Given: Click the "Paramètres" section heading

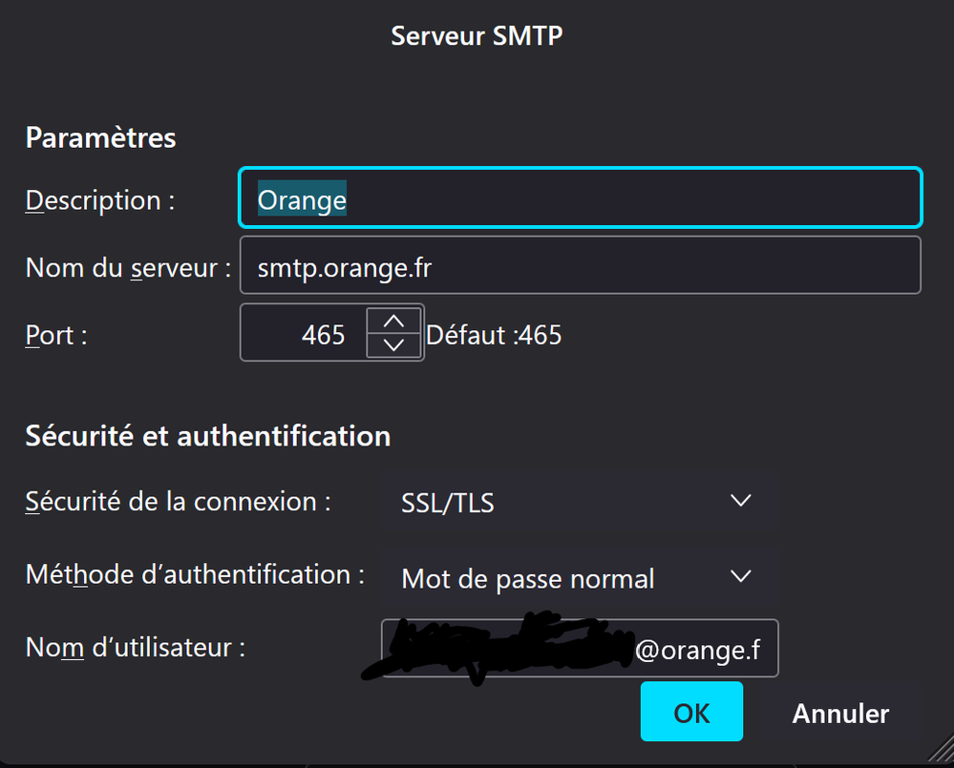Looking at the screenshot, I should tap(101, 137).
